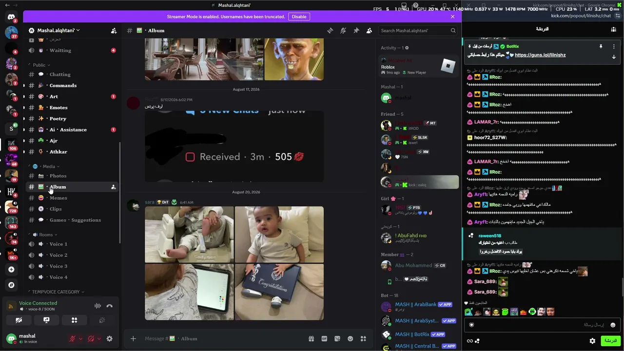Collapse Kick pinned message with down chevron
The height and width of the screenshot is (351, 624).
[614, 57]
